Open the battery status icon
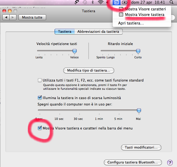Screen dimensions: 177x167 [125, 2]
